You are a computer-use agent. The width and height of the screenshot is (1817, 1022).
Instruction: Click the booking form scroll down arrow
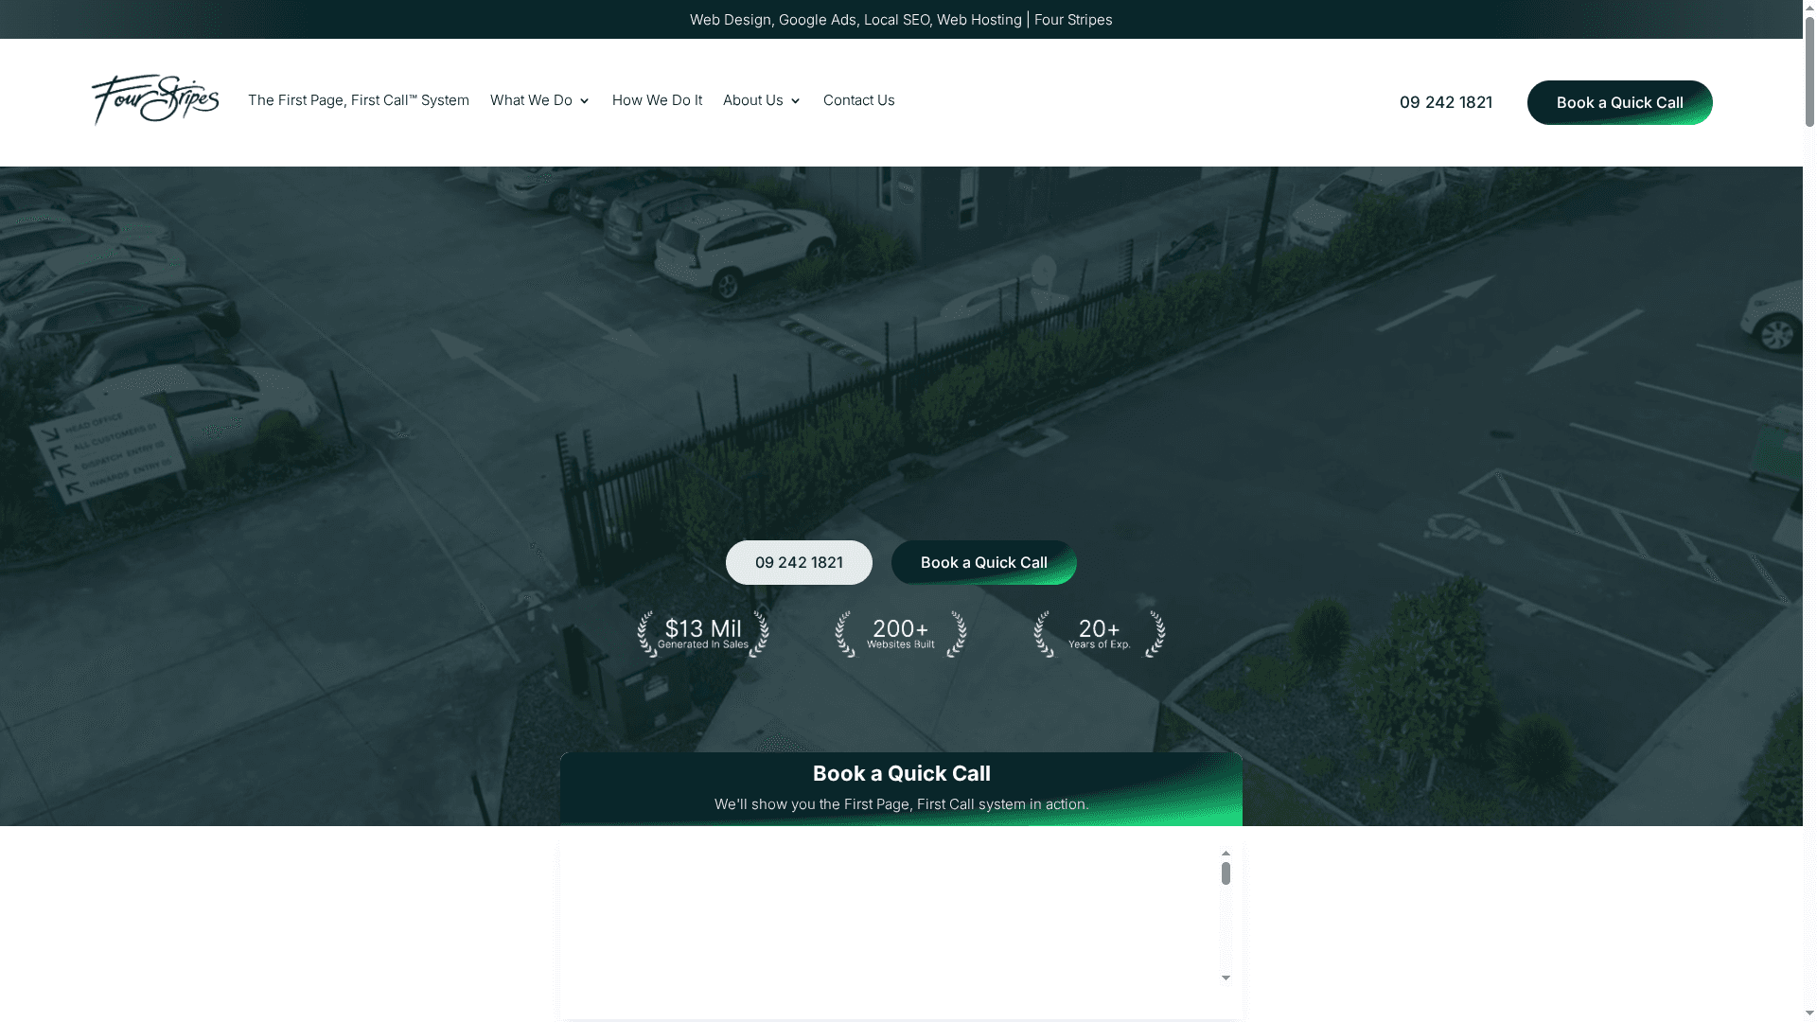pyautogui.click(x=1226, y=978)
